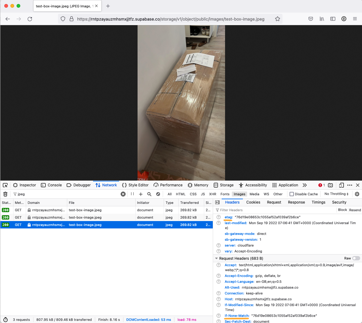Viewport: 362px width, 323px height.
Task: Open DevTools settings gear
Action: (x=356, y=194)
